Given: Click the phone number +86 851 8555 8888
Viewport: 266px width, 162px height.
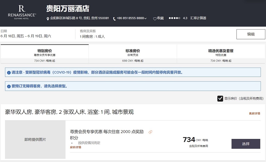Looking at the screenshot, I should point(130,18).
